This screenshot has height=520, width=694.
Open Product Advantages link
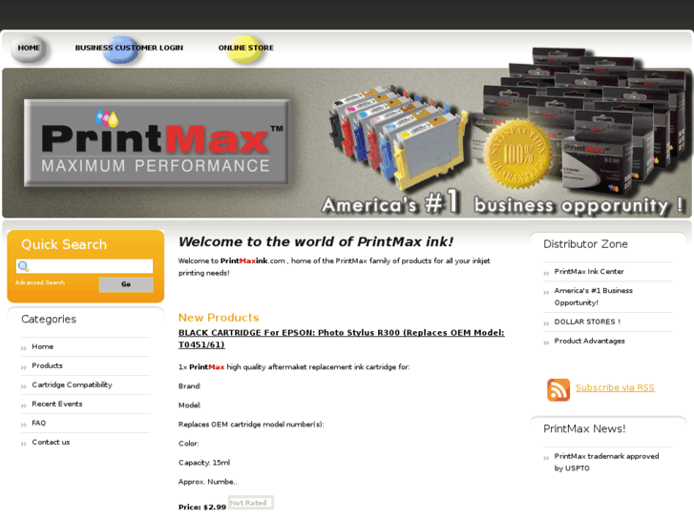click(590, 341)
